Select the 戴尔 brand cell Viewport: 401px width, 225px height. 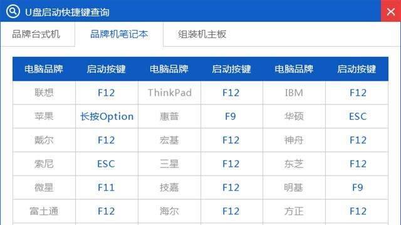point(44,140)
